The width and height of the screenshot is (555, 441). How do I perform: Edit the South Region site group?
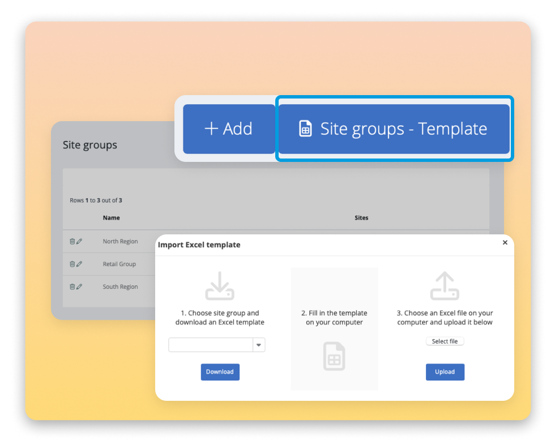(79, 286)
